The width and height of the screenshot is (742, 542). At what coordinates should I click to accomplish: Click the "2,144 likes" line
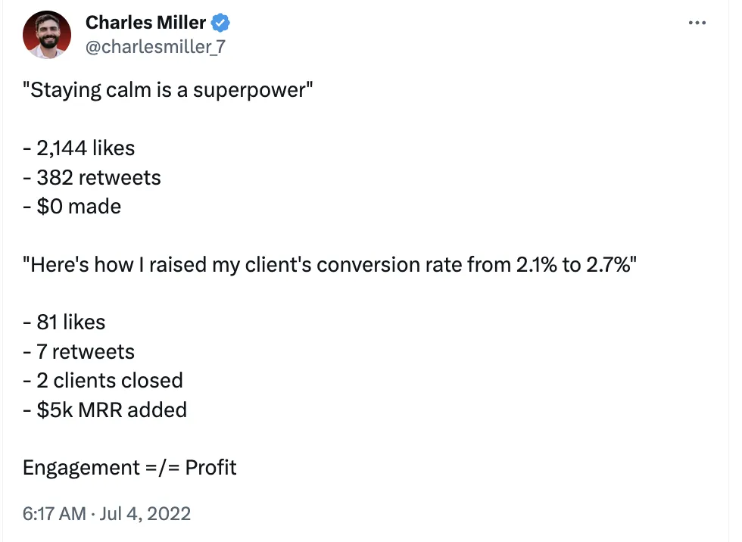79,148
